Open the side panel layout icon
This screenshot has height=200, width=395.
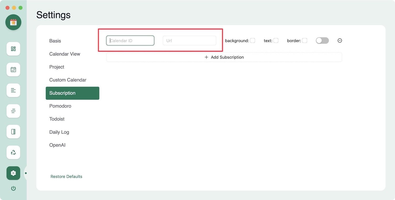tap(13, 132)
